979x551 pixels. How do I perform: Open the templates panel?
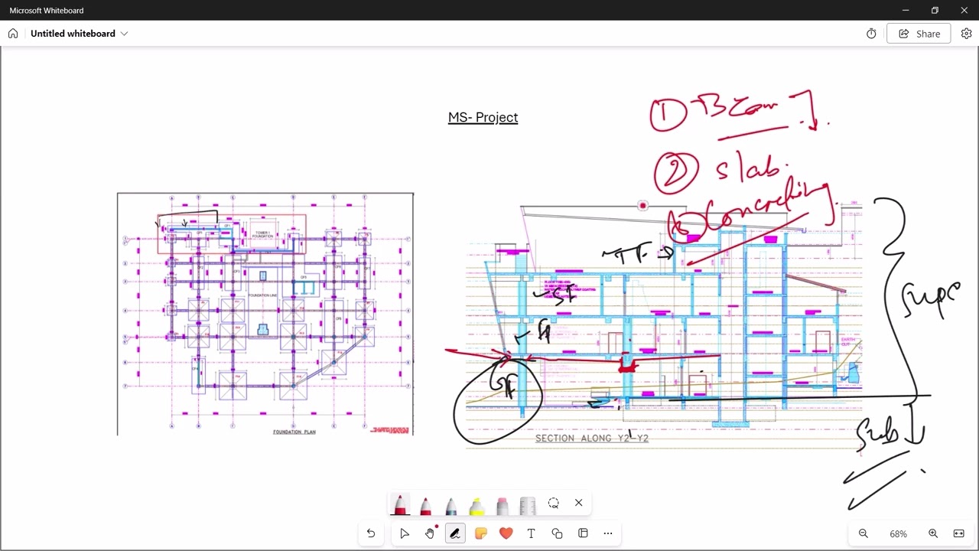pyautogui.click(x=583, y=533)
